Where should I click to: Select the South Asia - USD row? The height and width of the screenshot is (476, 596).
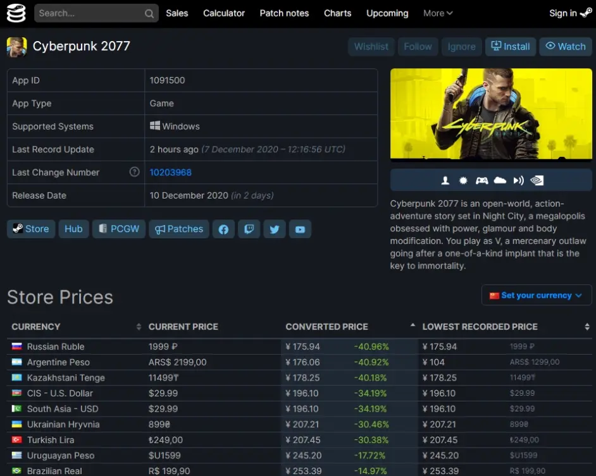(299, 409)
